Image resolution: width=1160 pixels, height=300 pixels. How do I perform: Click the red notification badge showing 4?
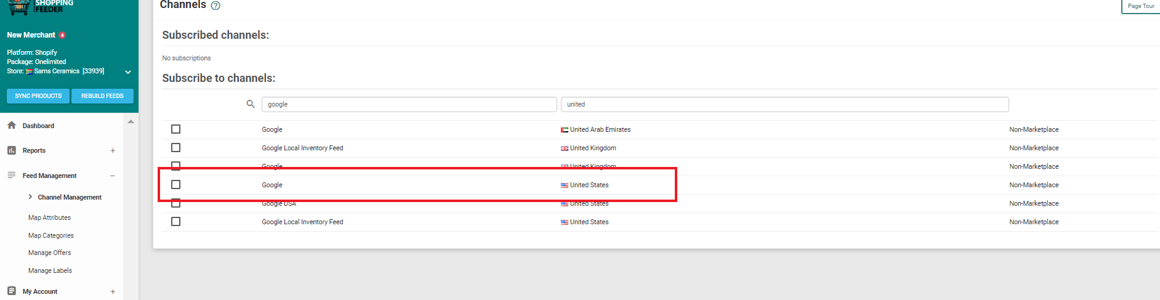point(62,35)
